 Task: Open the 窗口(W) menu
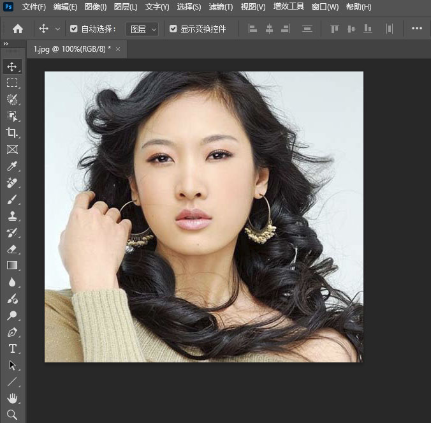[x=325, y=6]
